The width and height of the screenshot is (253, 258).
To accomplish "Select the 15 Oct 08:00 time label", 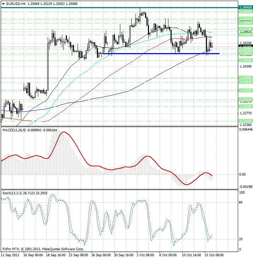I will point(214,255).
